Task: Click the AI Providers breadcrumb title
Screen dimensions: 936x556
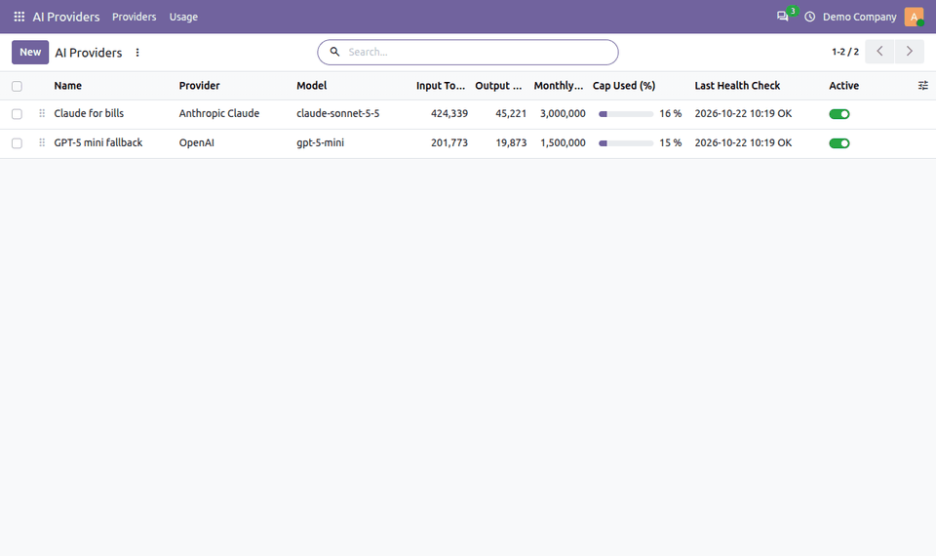Action: coord(89,53)
